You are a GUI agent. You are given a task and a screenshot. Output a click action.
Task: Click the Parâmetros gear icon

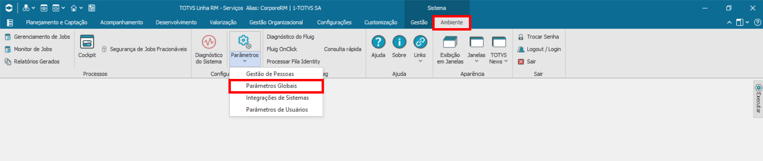(244, 41)
